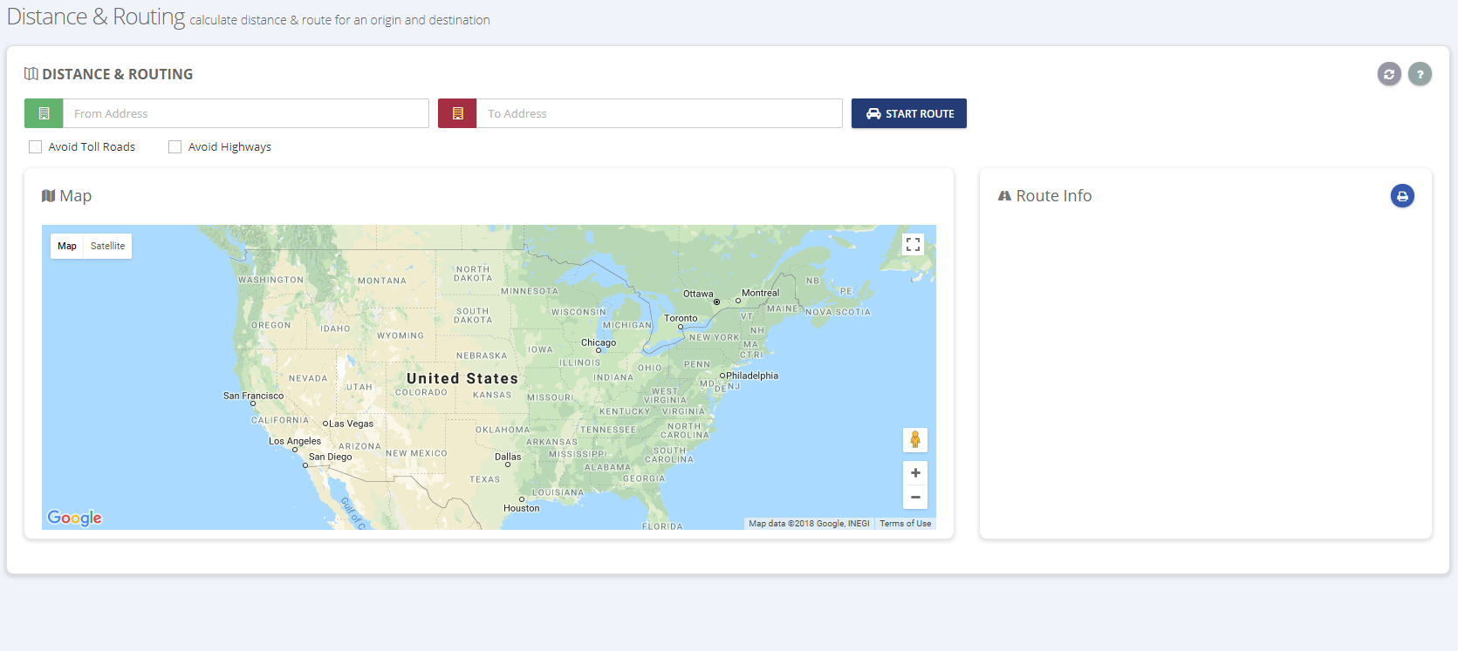Click the Google logo on the map
The height and width of the screenshot is (651, 1458).
74,518
